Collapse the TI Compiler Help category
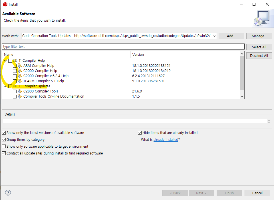Viewport: 274px width, 200px height. [x=5, y=61]
